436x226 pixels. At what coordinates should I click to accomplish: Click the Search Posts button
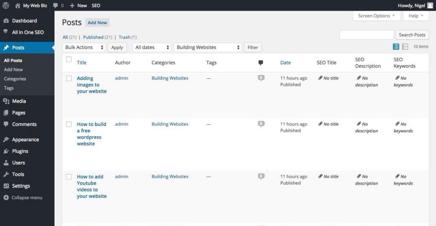click(412, 35)
